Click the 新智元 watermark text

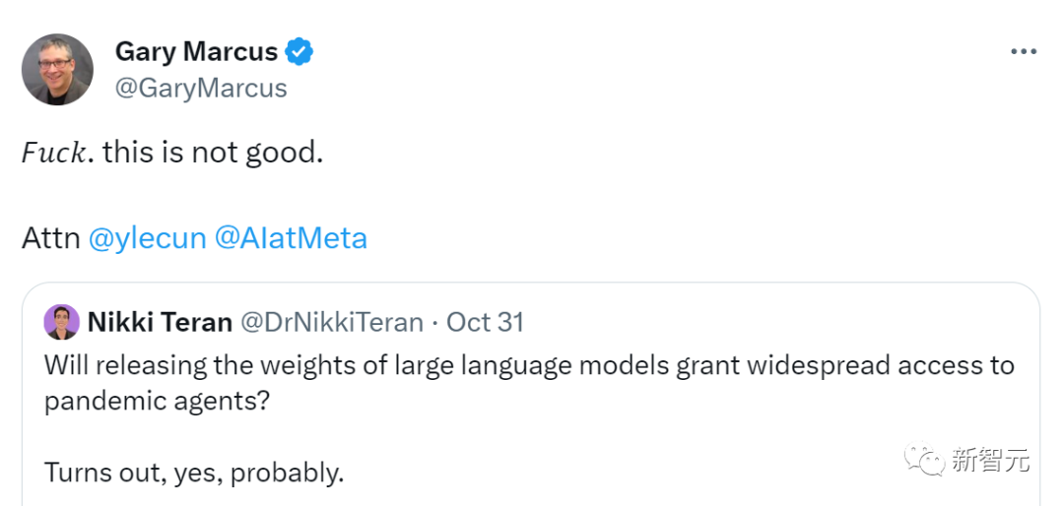[x=991, y=459]
